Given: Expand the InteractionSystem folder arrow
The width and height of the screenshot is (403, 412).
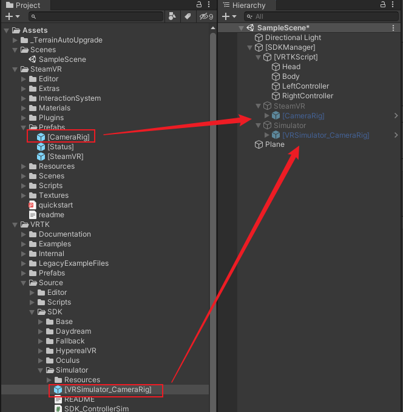Looking at the screenshot, I should 24,98.
